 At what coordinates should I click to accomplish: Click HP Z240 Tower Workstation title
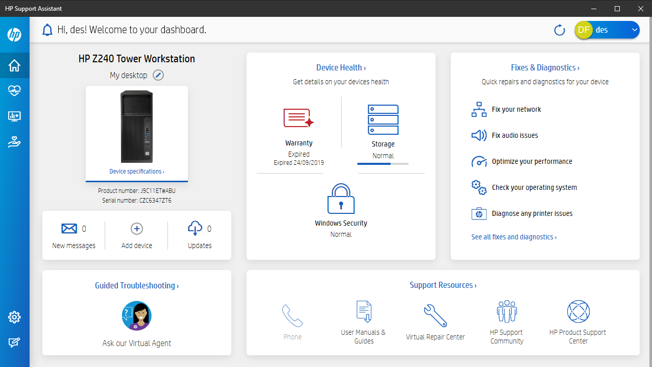(137, 59)
